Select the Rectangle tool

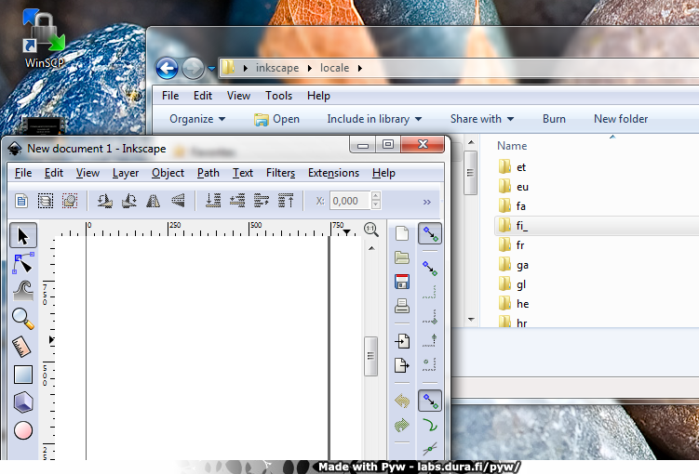click(23, 375)
